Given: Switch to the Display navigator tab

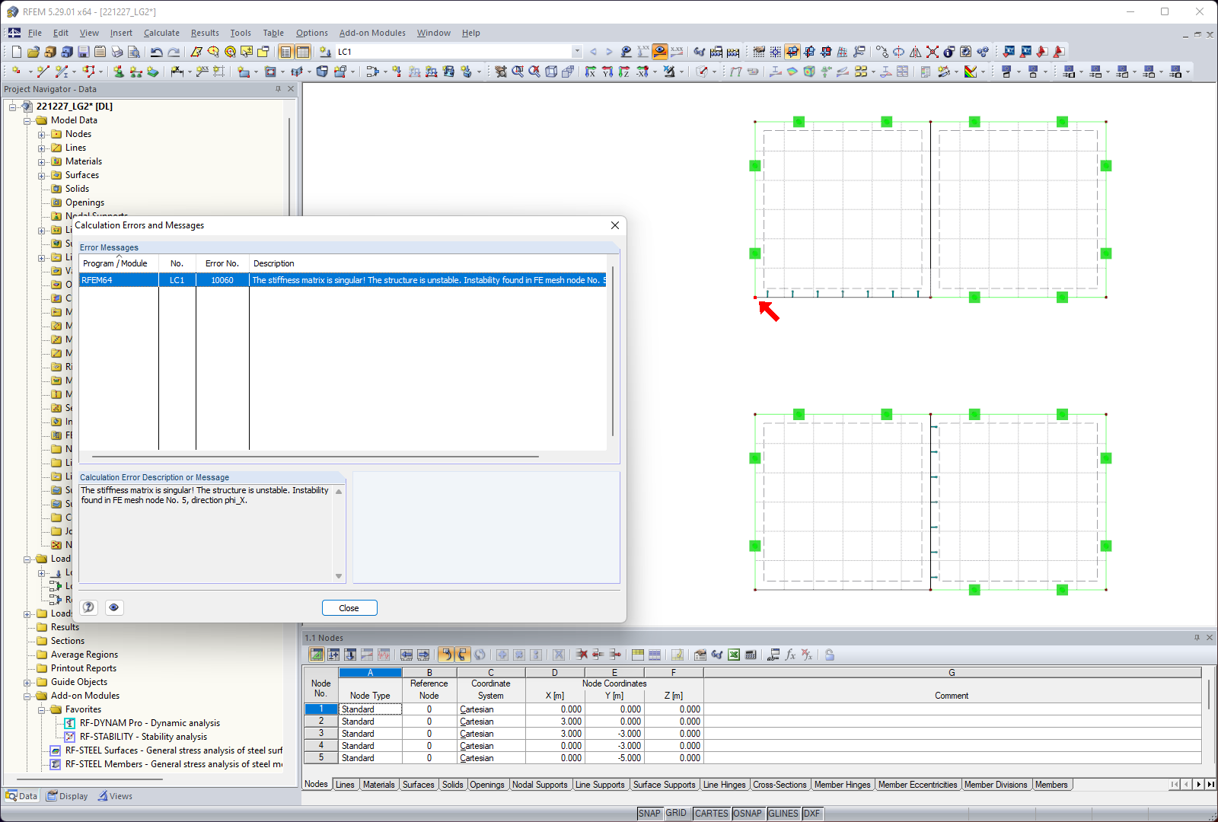Looking at the screenshot, I should 67,796.
